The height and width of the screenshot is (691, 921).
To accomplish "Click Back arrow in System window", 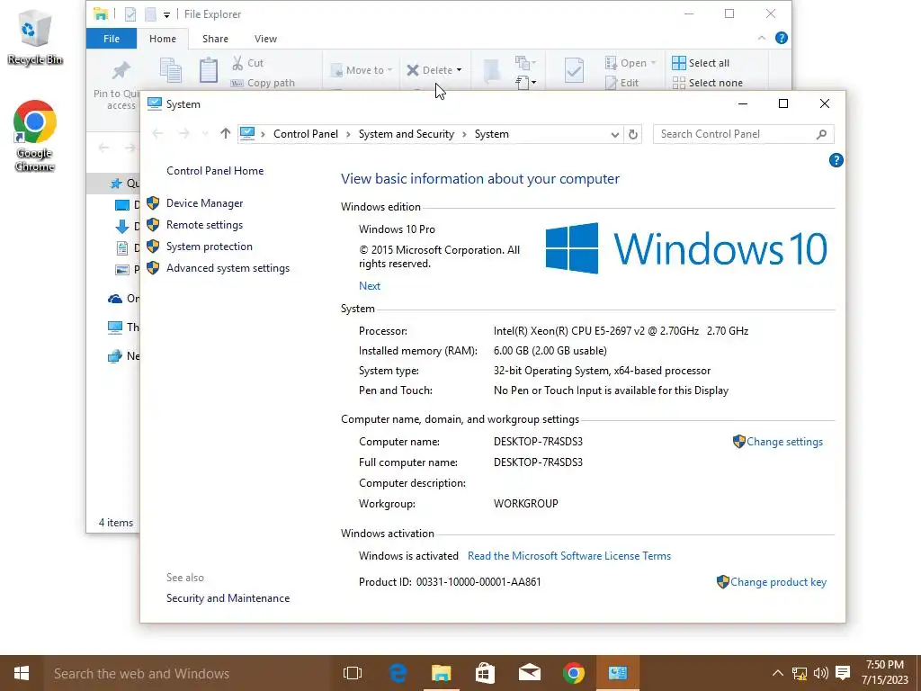I will (157, 134).
